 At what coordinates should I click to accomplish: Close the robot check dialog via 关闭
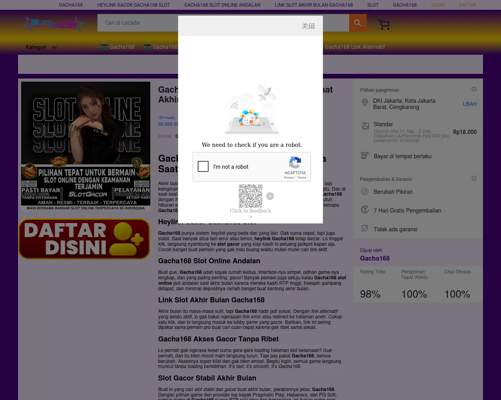308,26
